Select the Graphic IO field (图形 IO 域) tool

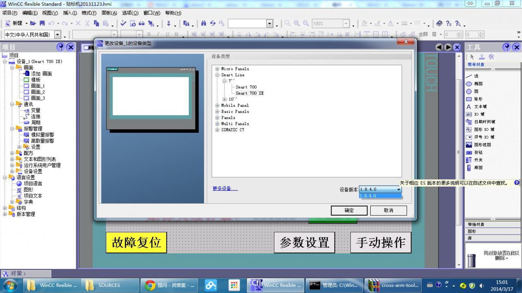point(480,130)
